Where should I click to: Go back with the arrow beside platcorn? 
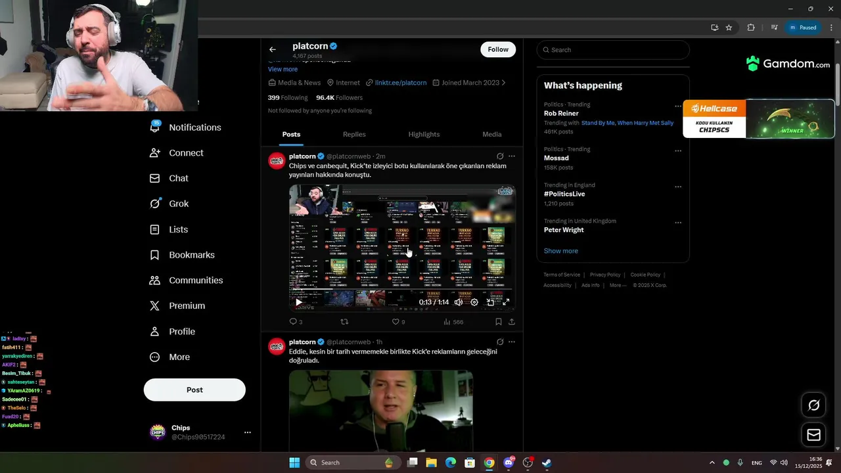pos(273,49)
